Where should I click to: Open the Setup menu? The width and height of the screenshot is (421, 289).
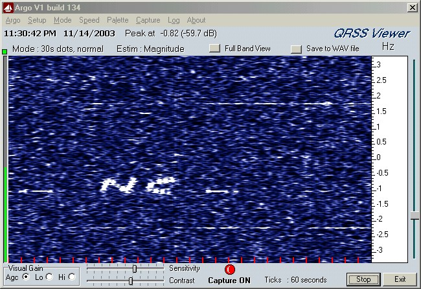(37, 20)
